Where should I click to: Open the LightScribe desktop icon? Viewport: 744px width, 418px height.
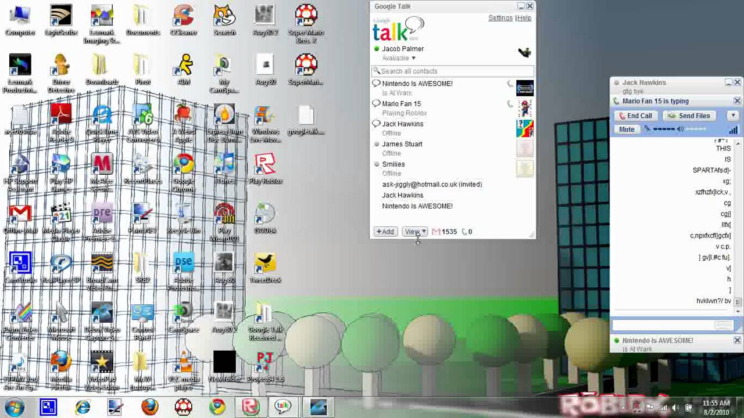61,20
